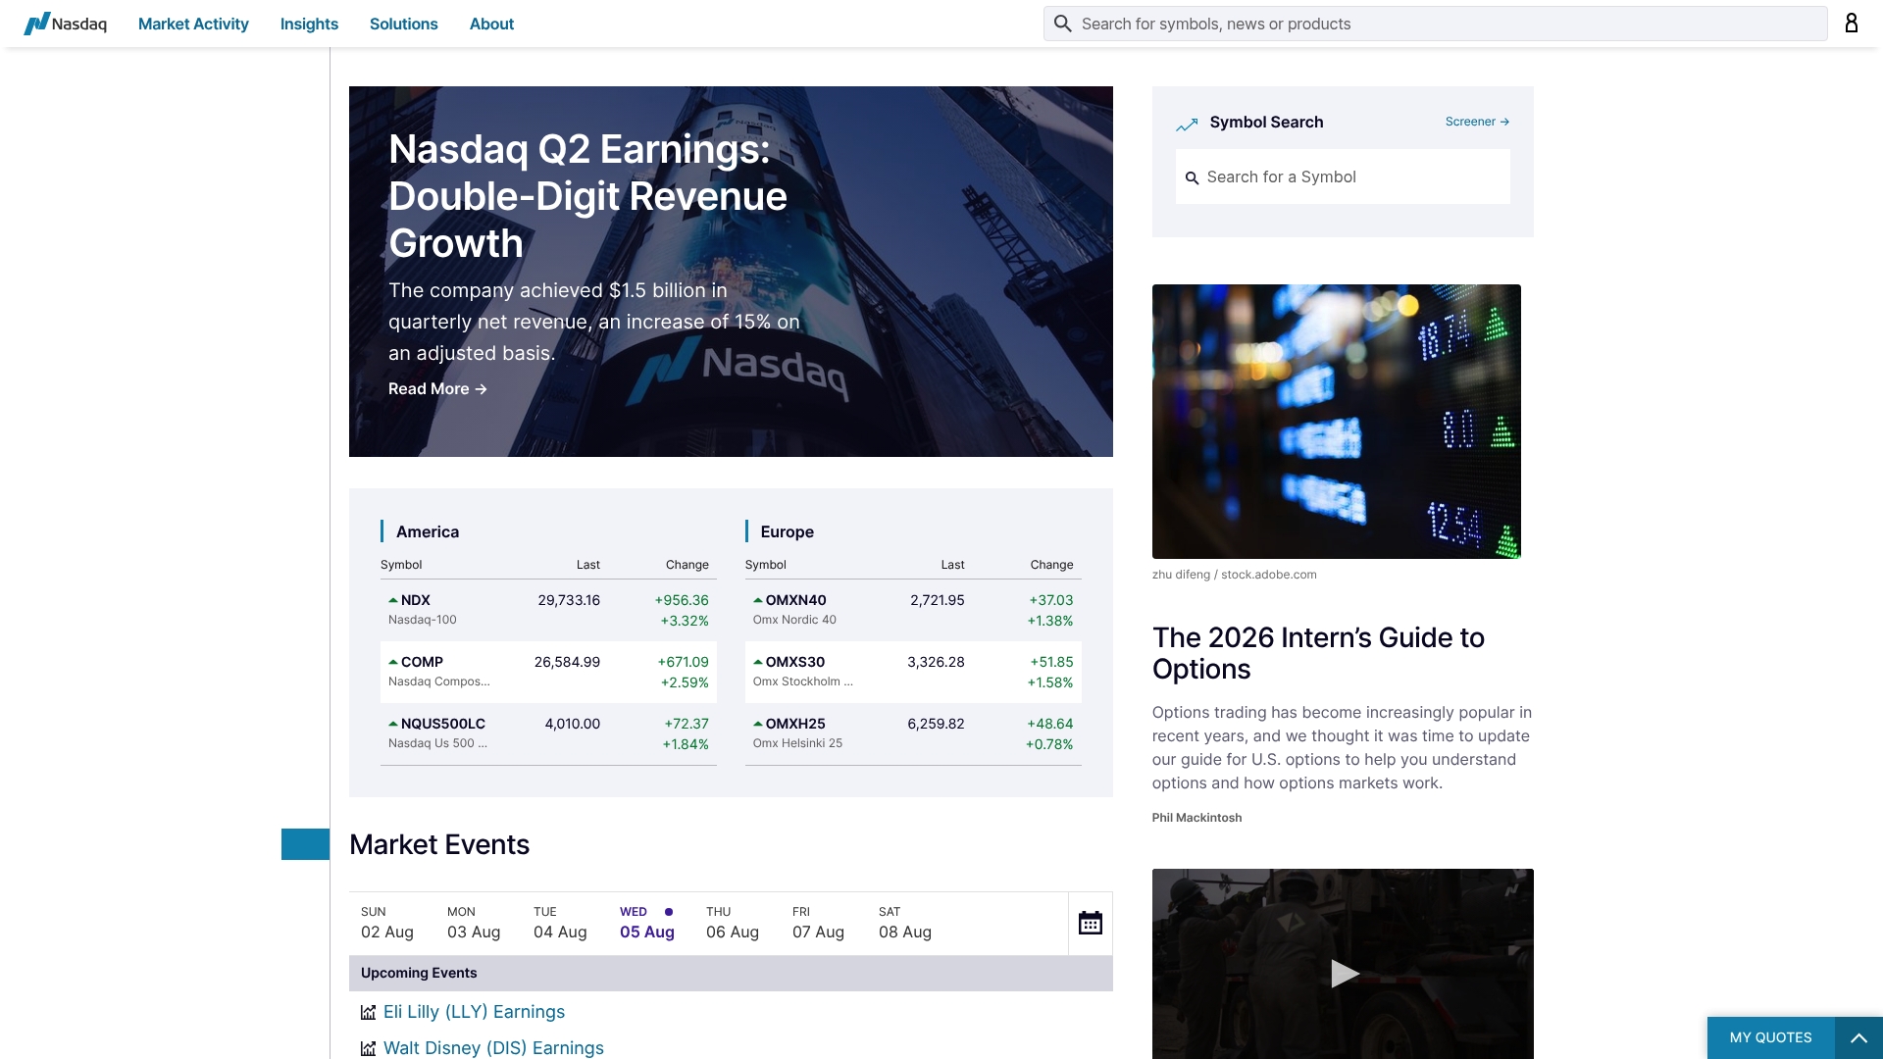The width and height of the screenshot is (1883, 1059).
Task: Click Read More on the earnings banner
Action: click(x=437, y=389)
